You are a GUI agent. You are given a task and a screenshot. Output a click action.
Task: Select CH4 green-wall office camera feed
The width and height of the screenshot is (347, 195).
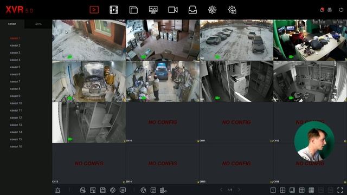(x=310, y=40)
